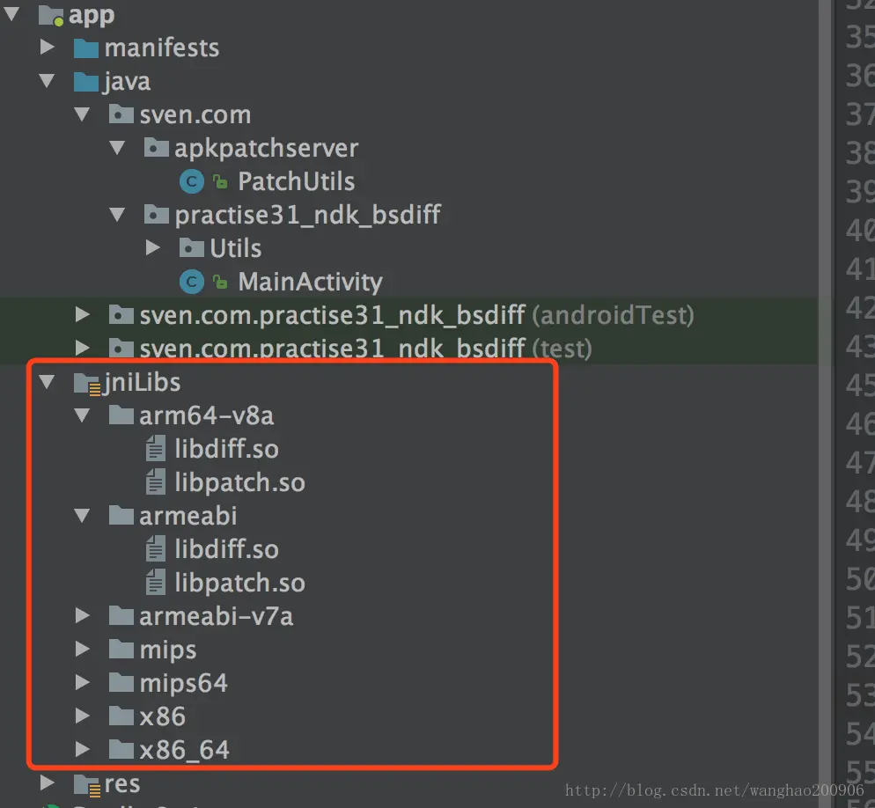Select the arm64-v8a folder label
Image resolution: width=875 pixels, height=808 pixels.
click(x=207, y=415)
